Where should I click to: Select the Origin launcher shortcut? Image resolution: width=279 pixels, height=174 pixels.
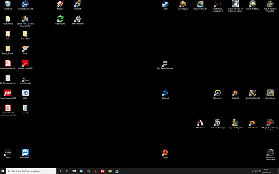point(165,153)
